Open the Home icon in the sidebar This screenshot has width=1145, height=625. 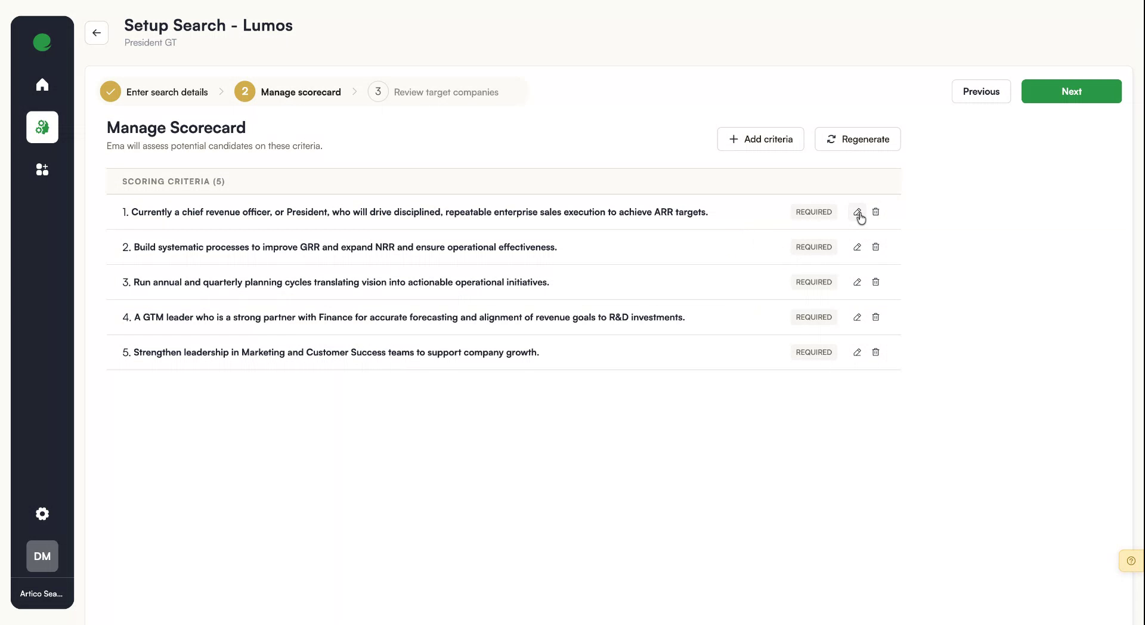pyautogui.click(x=42, y=84)
